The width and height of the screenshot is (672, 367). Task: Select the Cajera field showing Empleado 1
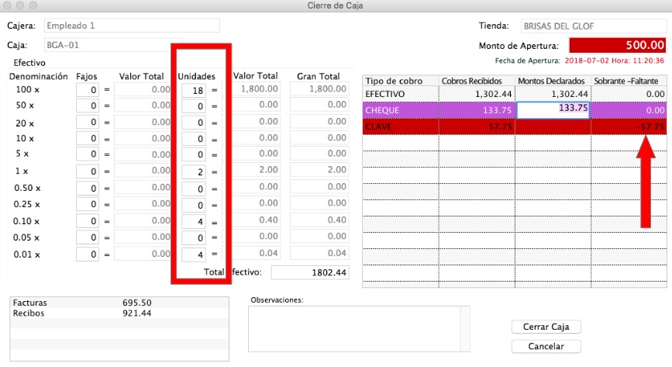132,26
